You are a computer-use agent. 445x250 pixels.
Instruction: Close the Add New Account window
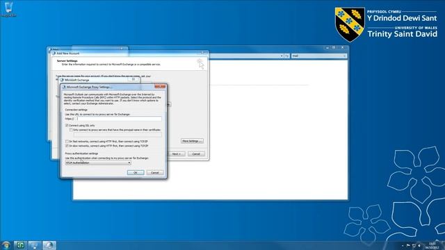click(x=202, y=53)
